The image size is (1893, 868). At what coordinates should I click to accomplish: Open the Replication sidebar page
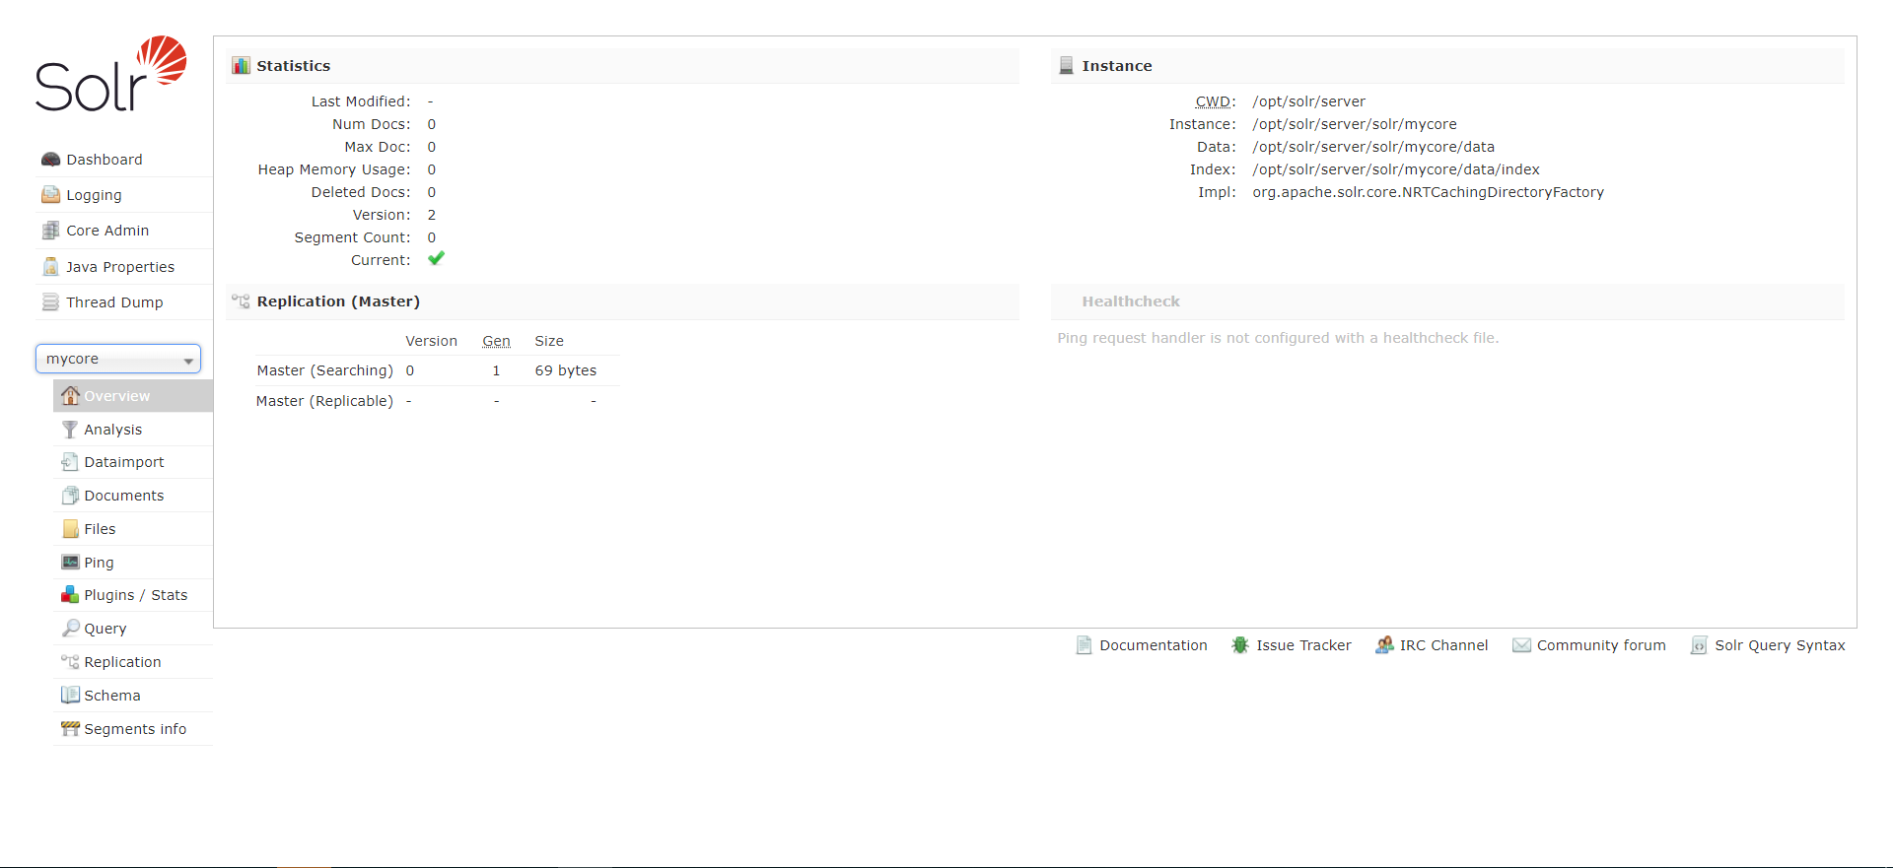[x=122, y=662]
